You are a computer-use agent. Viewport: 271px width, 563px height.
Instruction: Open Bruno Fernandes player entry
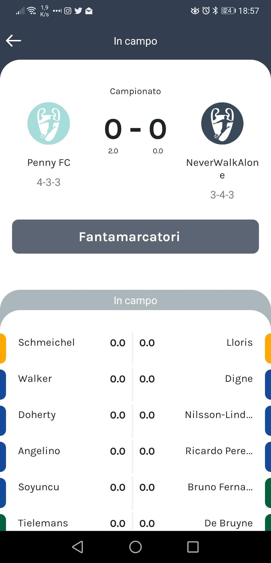[220, 487]
